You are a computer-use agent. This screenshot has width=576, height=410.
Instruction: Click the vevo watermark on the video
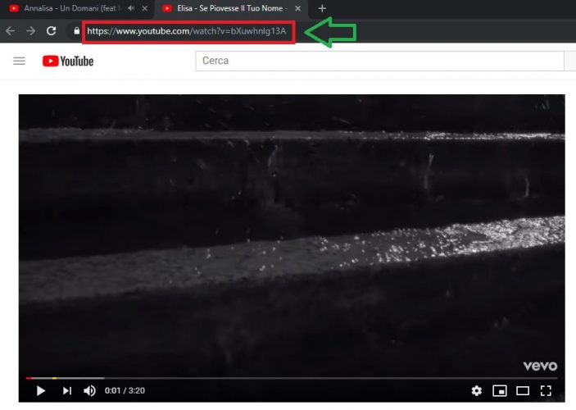(x=540, y=366)
